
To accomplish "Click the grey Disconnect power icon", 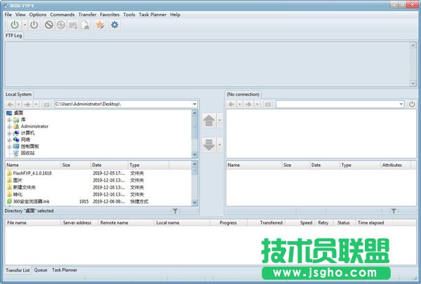I will click(x=33, y=25).
